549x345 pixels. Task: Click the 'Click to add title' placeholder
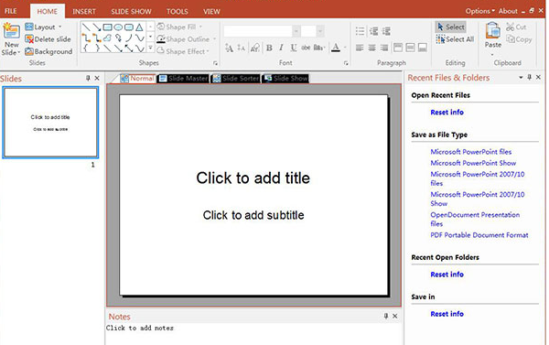coord(253,178)
